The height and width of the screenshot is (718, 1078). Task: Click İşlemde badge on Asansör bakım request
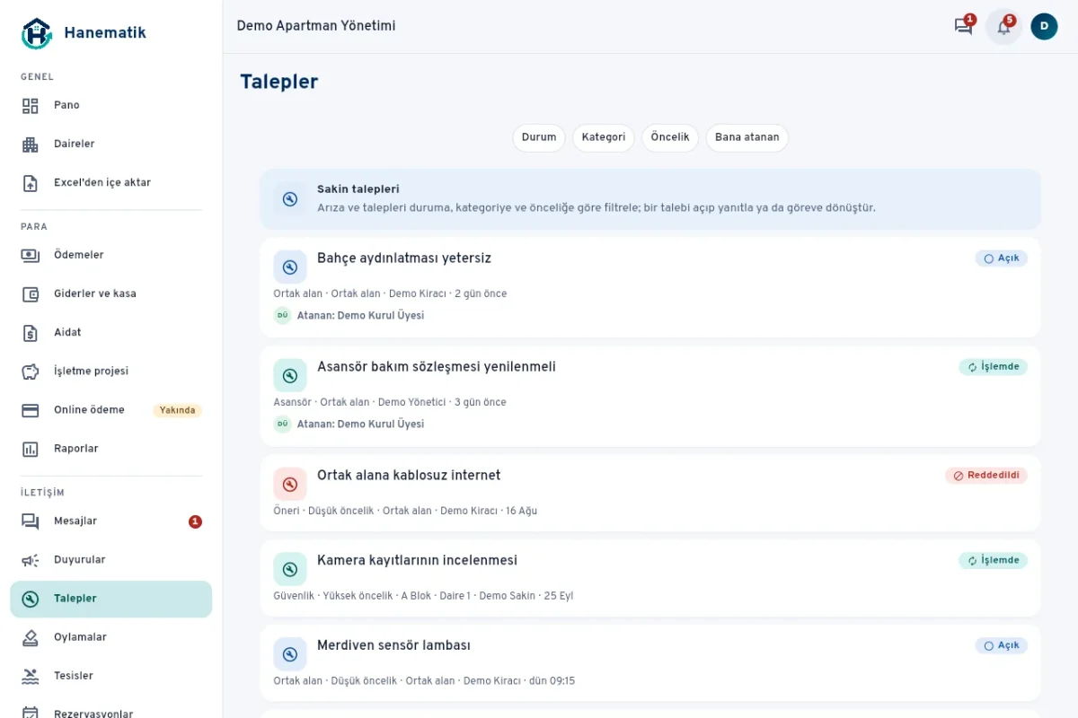coord(993,367)
